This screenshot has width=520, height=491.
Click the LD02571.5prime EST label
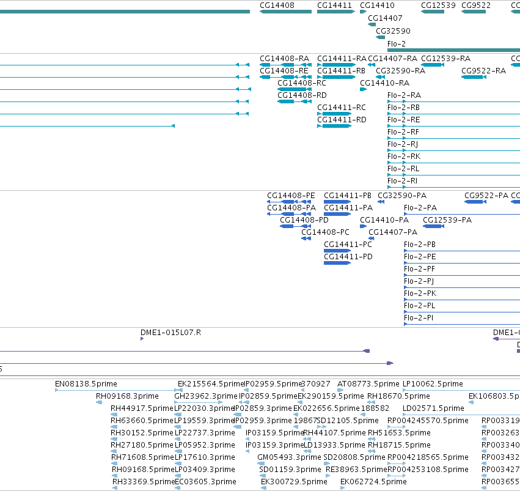pyautogui.click(x=433, y=408)
